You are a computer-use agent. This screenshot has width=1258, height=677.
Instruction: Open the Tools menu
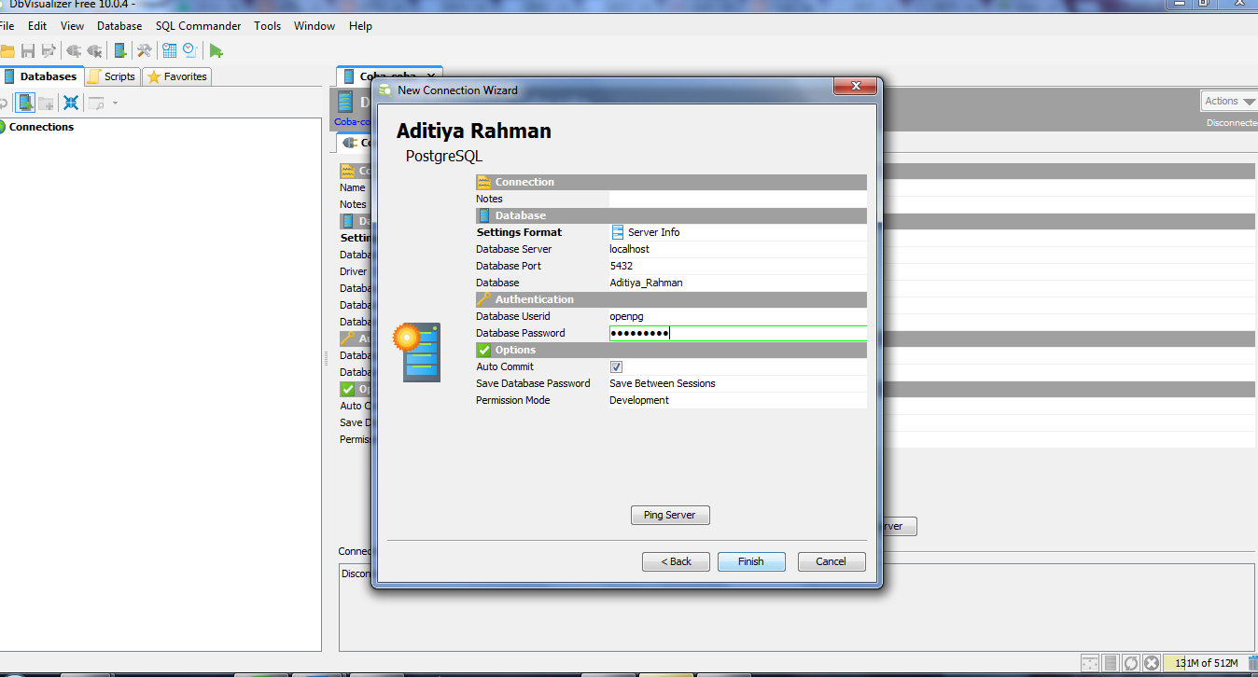267,26
